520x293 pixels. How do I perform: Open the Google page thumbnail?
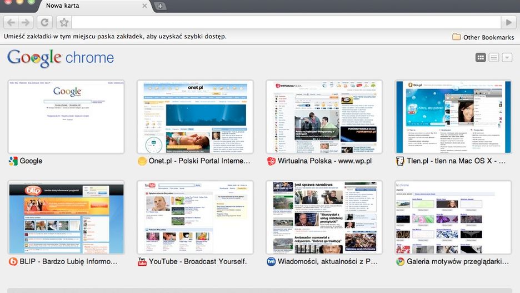pyautogui.click(x=66, y=117)
